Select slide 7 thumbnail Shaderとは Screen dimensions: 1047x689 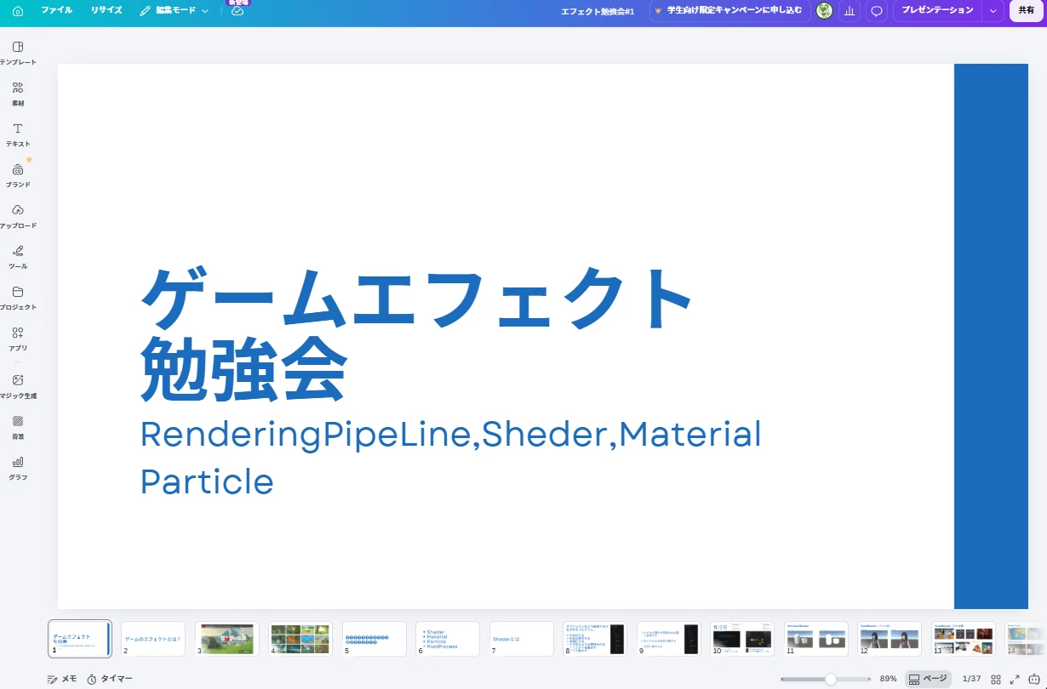click(521, 638)
